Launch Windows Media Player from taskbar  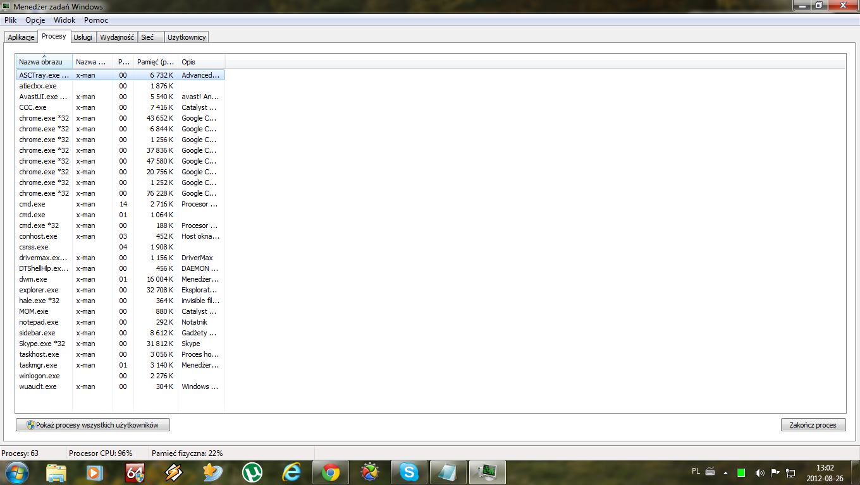(x=94, y=472)
